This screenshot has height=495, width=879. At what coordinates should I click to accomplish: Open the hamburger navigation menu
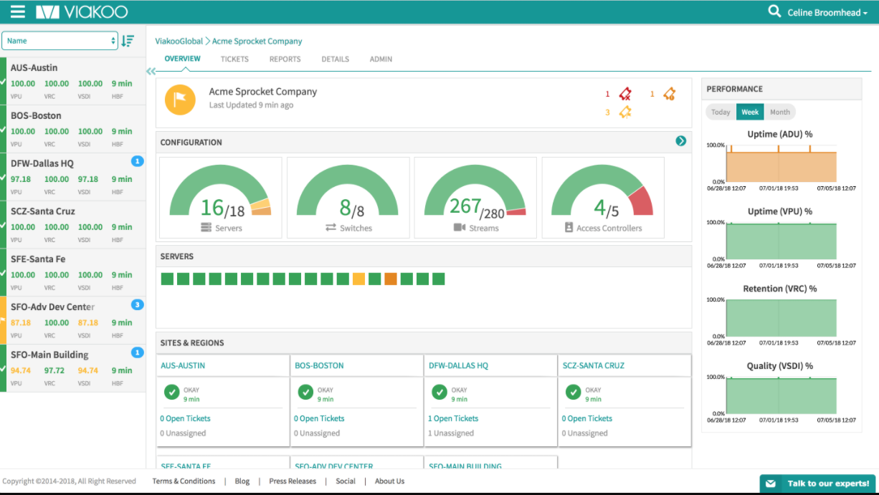pos(18,11)
